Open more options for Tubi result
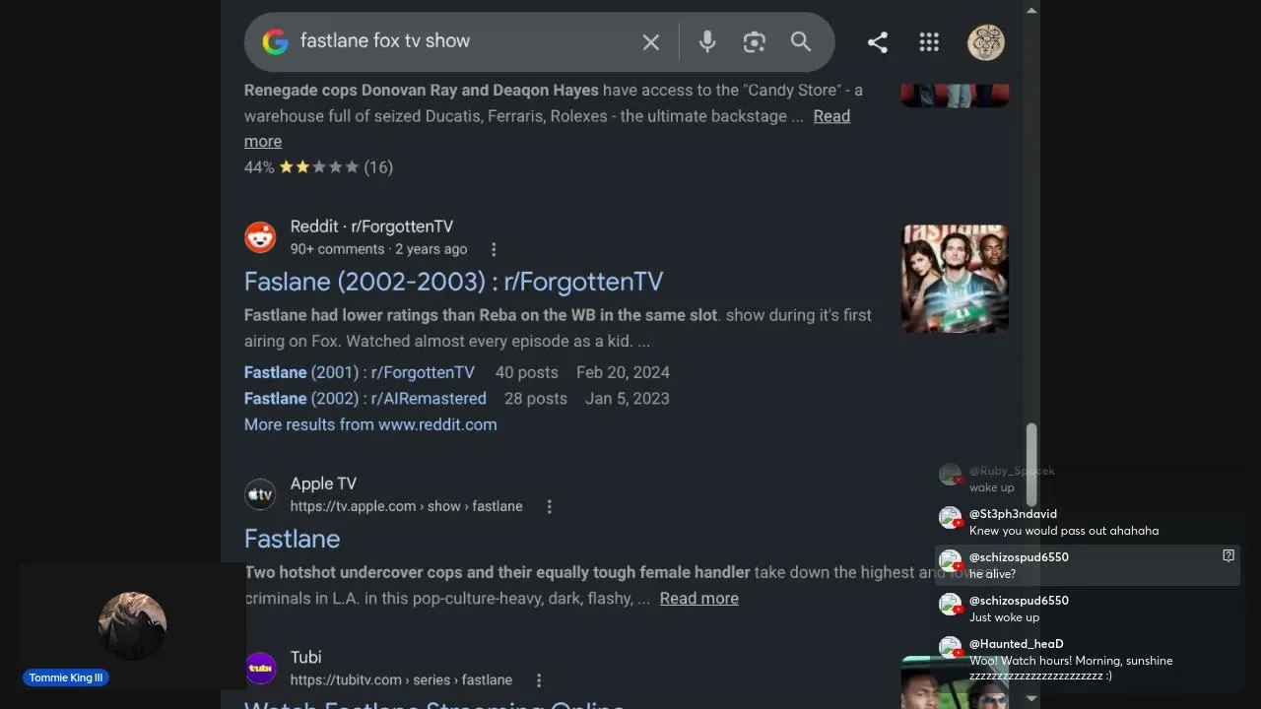 539,680
